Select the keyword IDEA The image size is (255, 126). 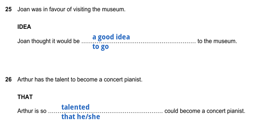[24, 27]
